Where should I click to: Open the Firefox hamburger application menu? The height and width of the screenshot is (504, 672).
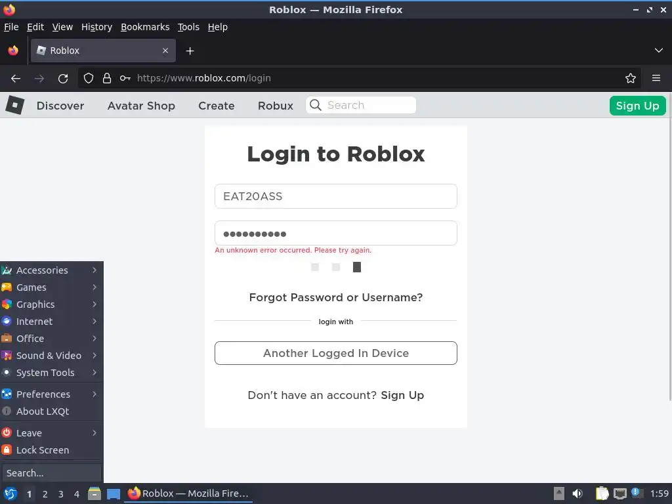[656, 78]
